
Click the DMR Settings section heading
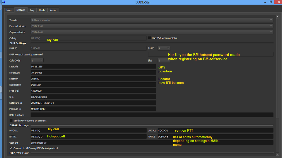click(18, 43)
